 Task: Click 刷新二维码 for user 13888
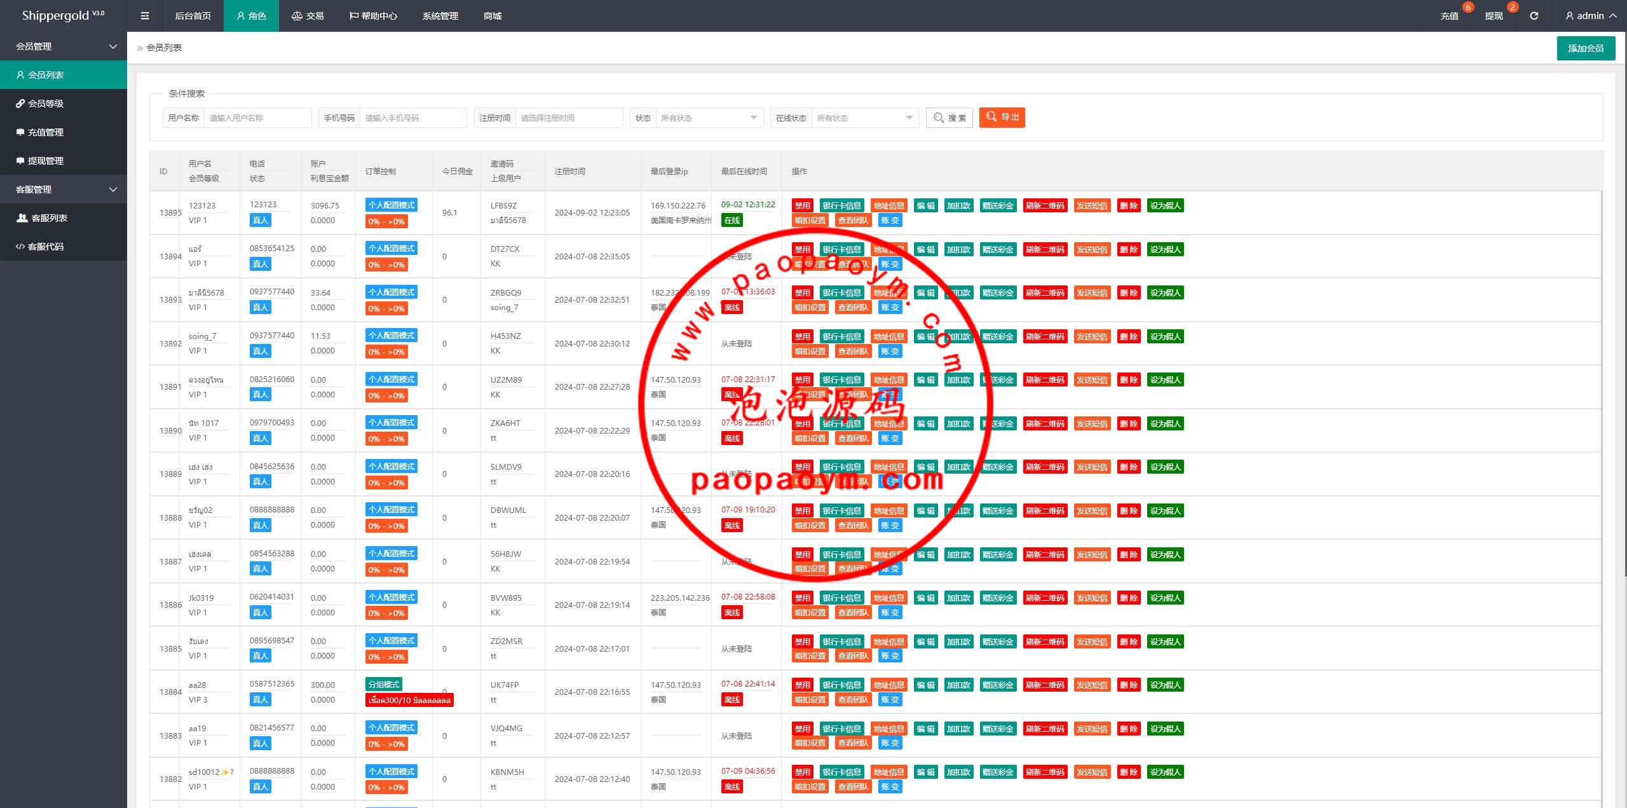coord(1045,510)
